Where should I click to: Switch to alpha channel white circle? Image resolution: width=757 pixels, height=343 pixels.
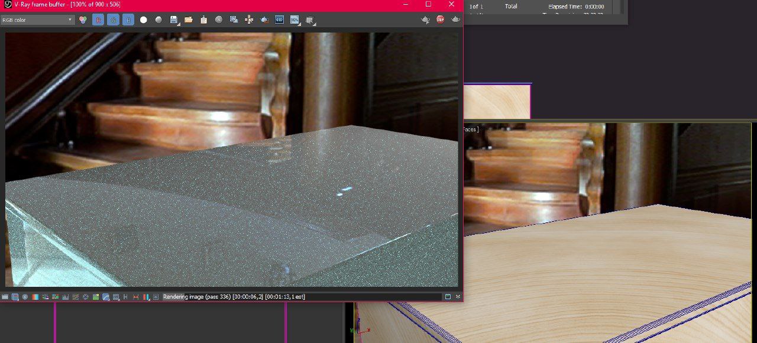tap(144, 20)
